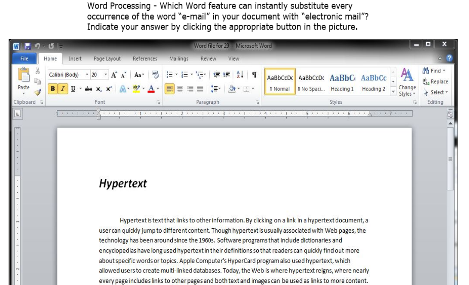469x285 pixels.
Task: Click the Cut scissors icon
Action: (37, 71)
